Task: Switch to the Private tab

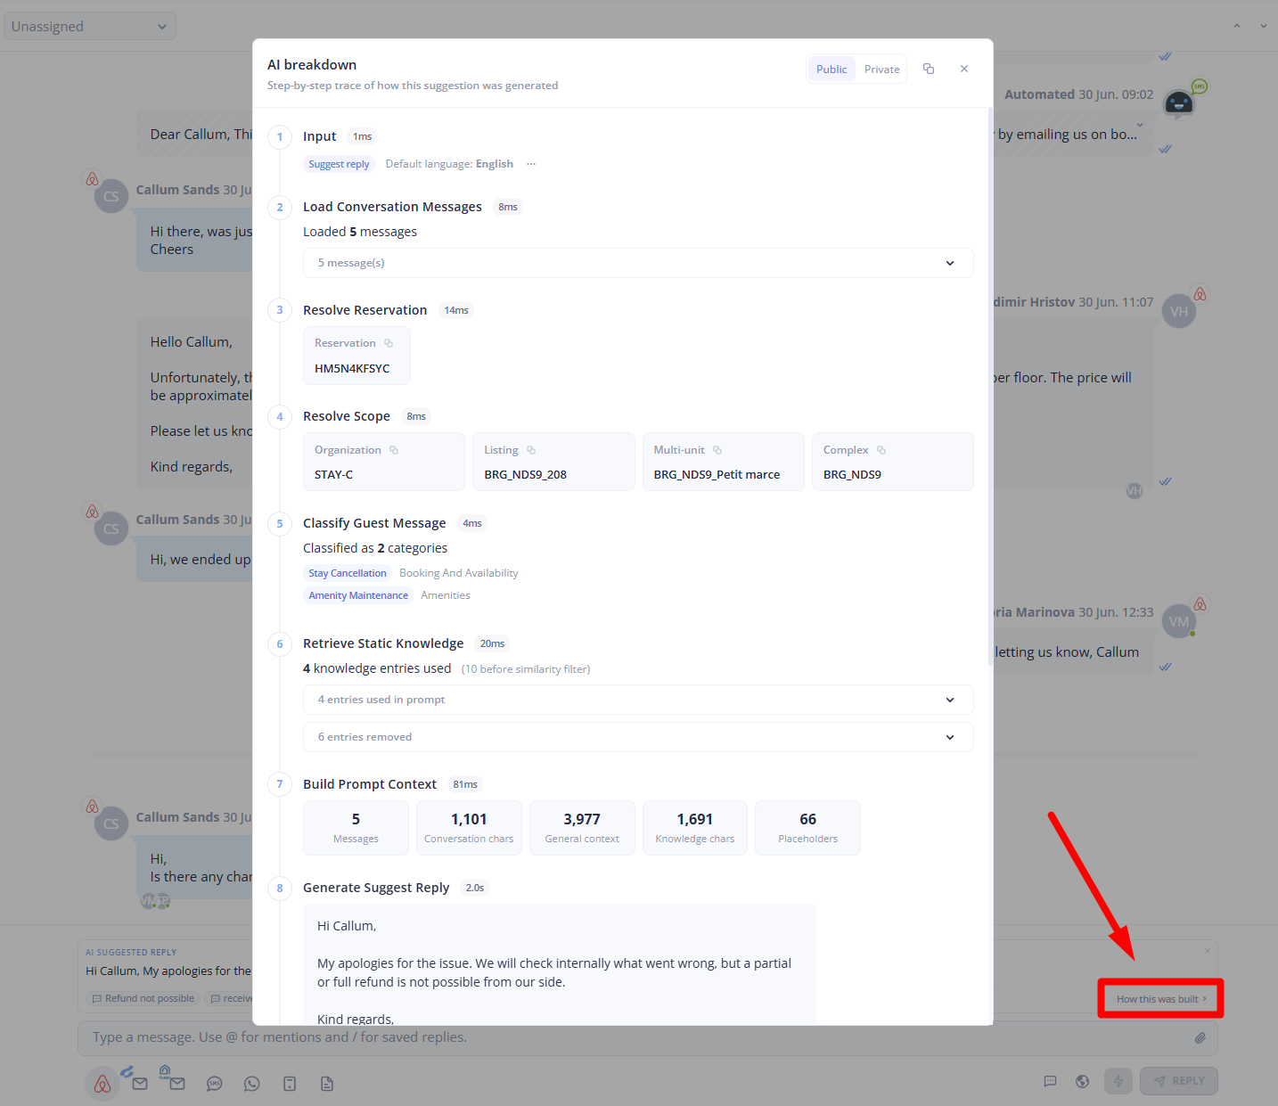Action: pyautogui.click(x=881, y=70)
